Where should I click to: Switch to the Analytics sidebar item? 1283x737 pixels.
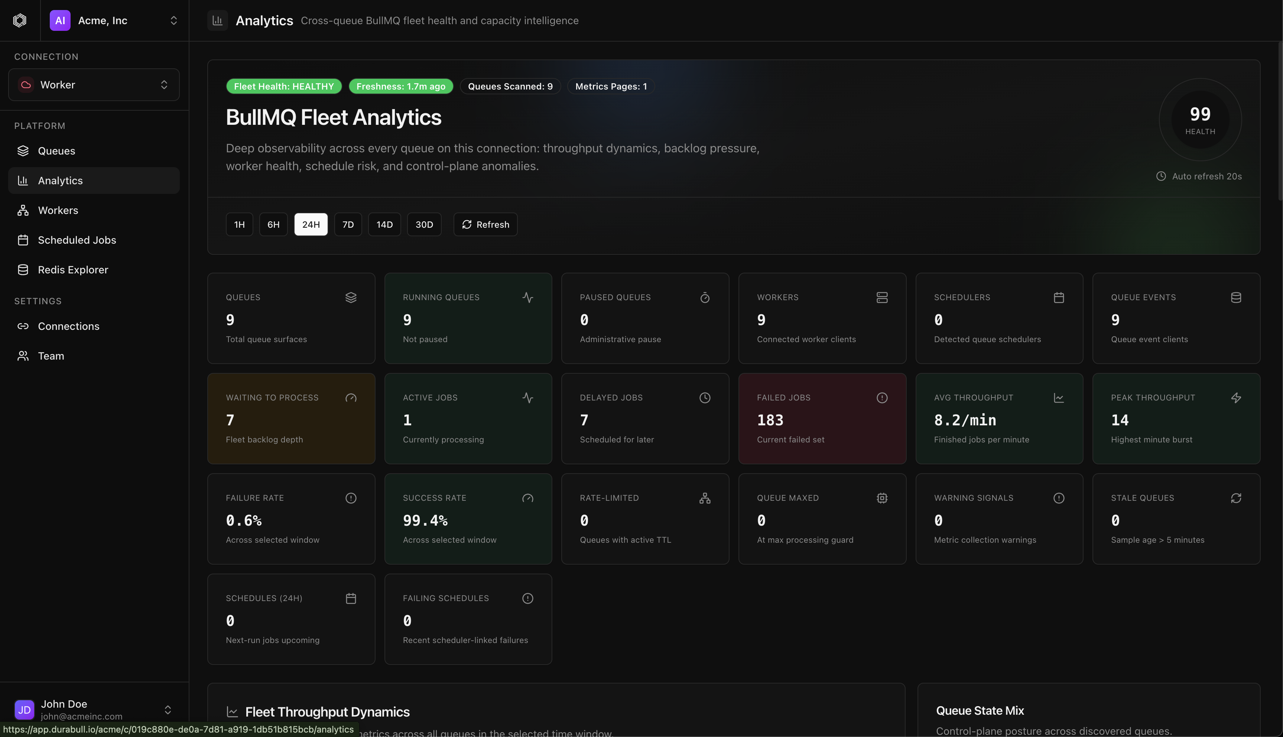point(60,180)
